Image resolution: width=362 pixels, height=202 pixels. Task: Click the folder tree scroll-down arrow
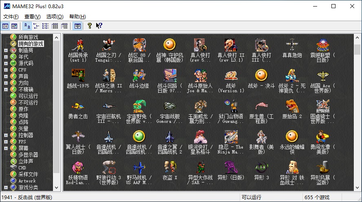(57, 188)
